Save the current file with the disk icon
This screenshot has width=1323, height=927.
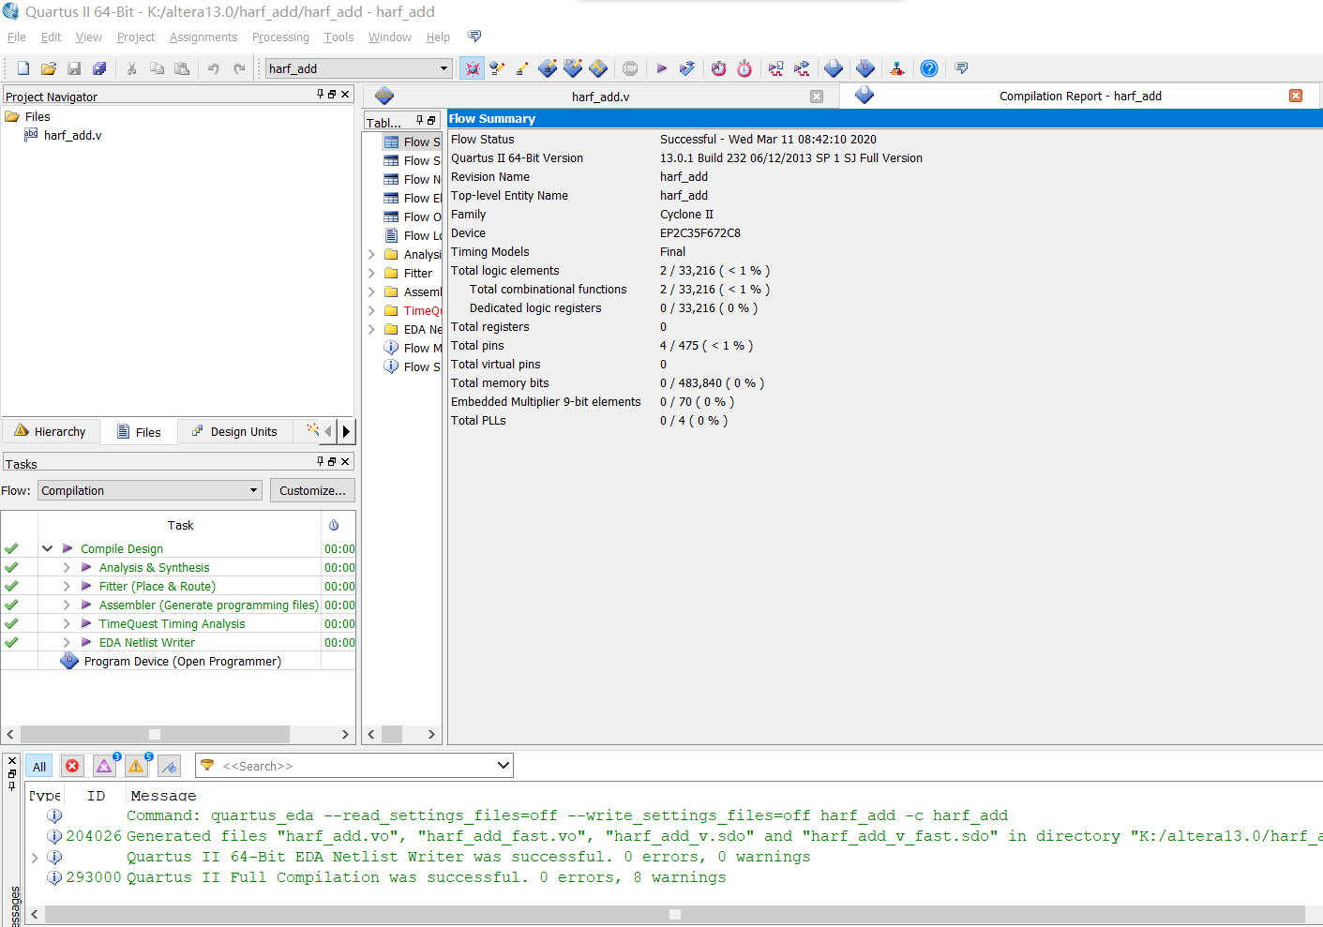pyautogui.click(x=74, y=68)
